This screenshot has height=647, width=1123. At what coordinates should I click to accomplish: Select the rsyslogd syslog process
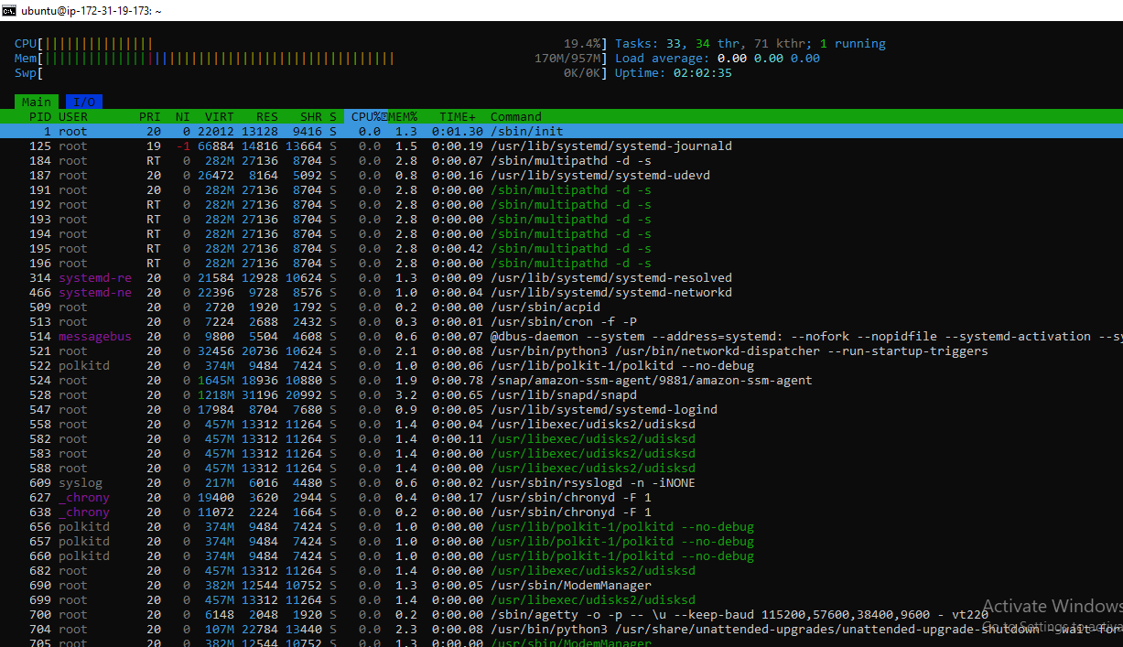pos(561,482)
